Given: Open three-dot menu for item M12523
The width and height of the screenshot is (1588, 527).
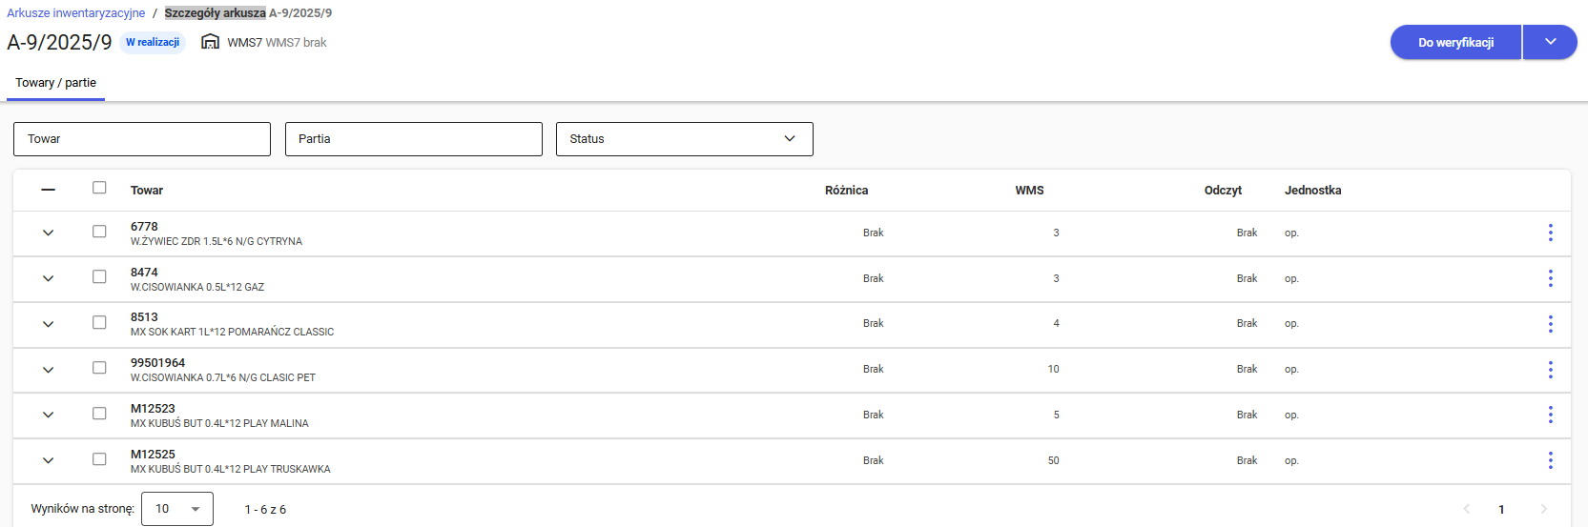Looking at the screenshot, I should pyautogui.click(x=1550, y=415).
